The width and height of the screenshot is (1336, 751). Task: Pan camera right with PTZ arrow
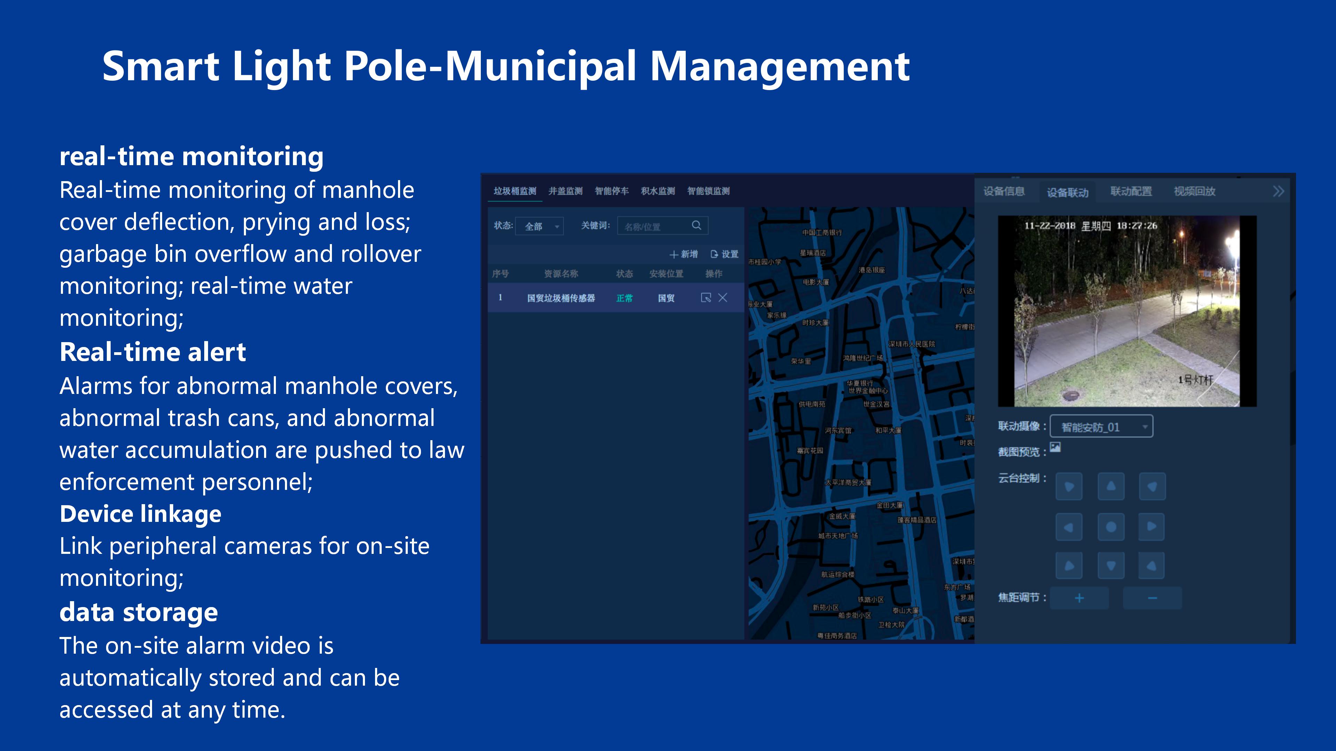tap(1151, 527)
